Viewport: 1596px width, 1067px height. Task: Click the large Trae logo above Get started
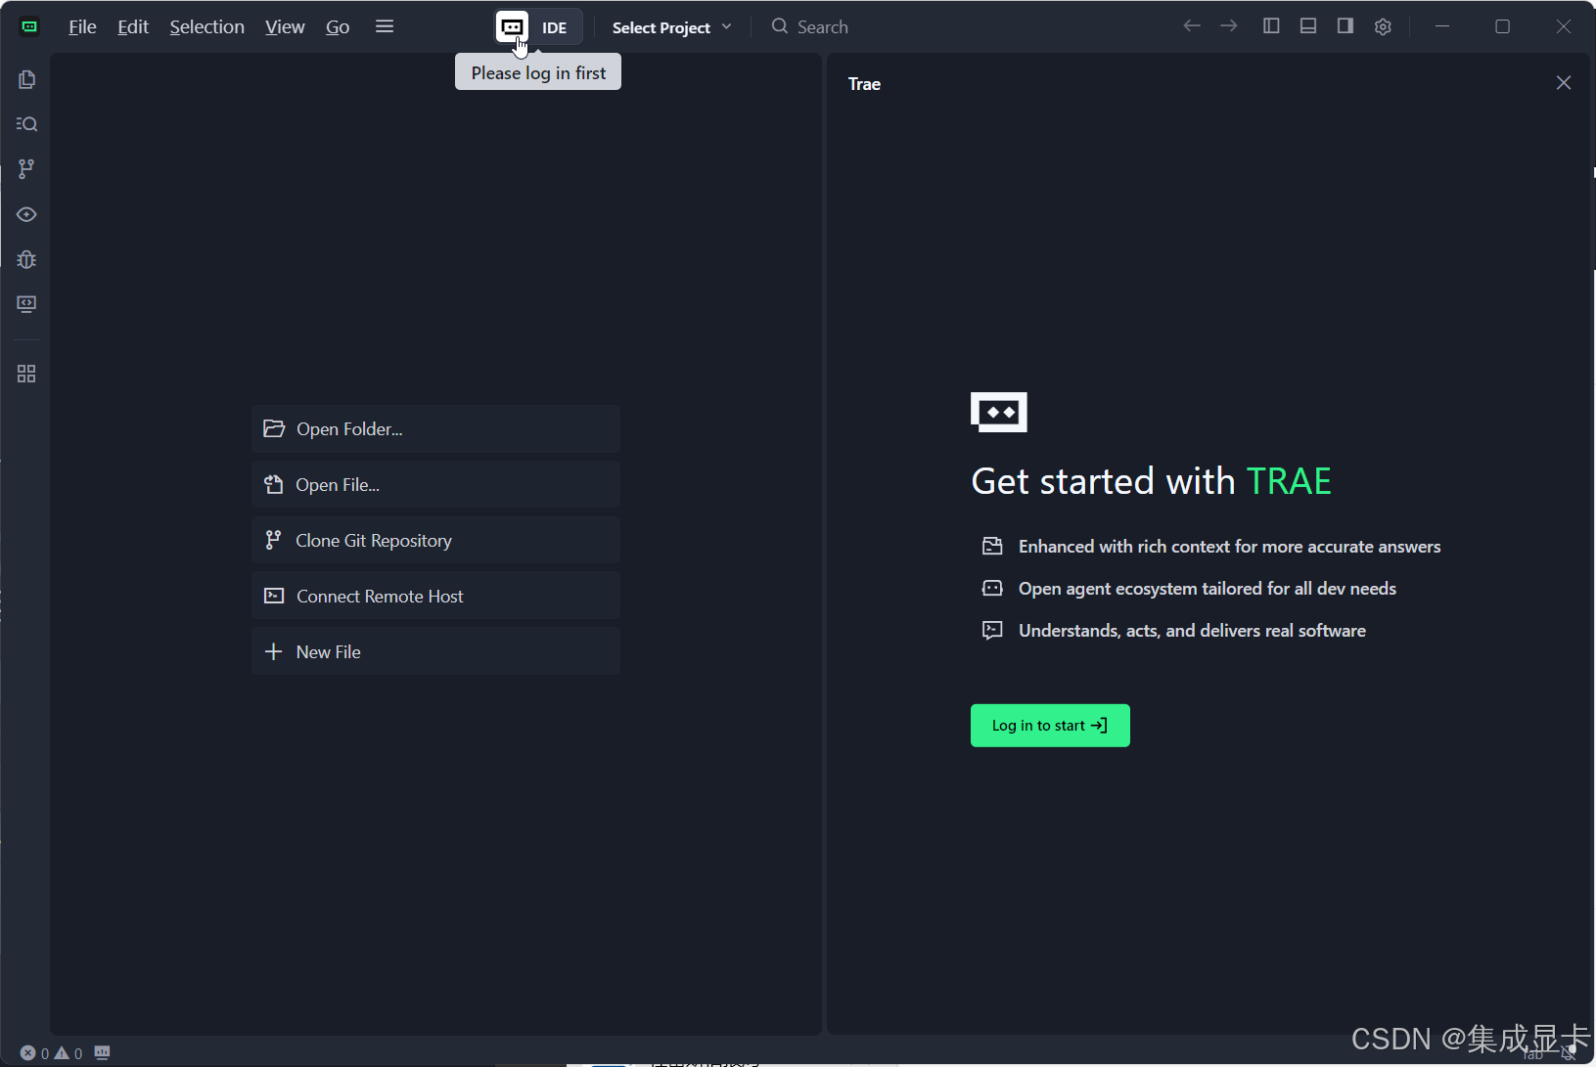pyautogui.click(x=999, y=412)
